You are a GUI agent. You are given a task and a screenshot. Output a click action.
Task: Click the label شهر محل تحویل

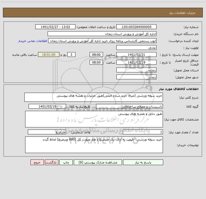pyautogui.click(x=187, y=77)
